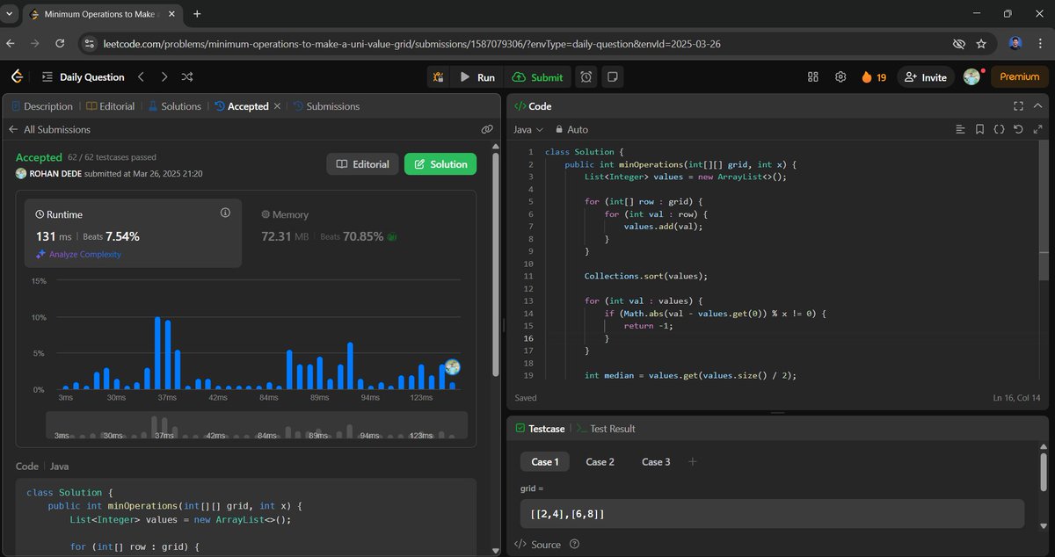Click the green Solution button
Screen dimensions: 1055x557
(440, 164)
